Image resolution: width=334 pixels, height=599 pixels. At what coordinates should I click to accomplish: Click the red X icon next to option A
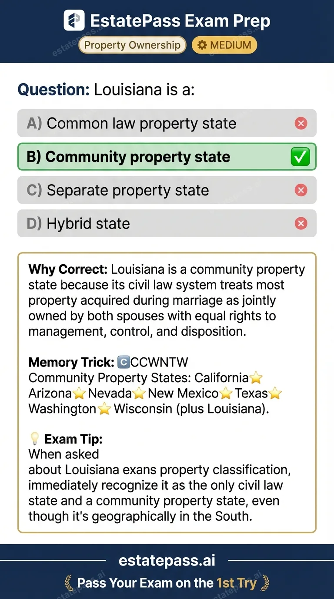(x=301, y=123)
